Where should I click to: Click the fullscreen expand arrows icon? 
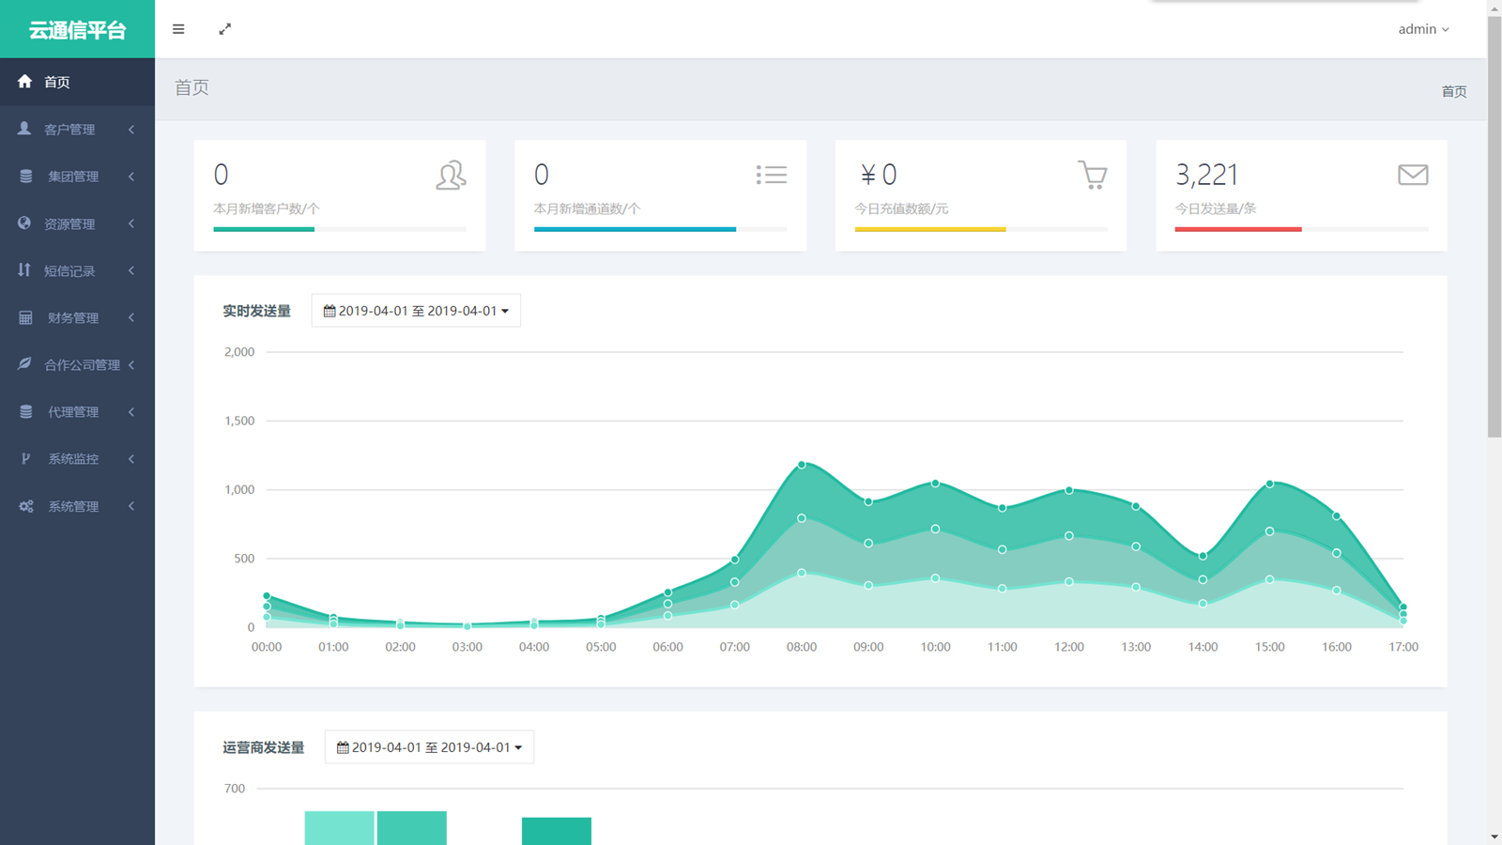pos(225,29)
